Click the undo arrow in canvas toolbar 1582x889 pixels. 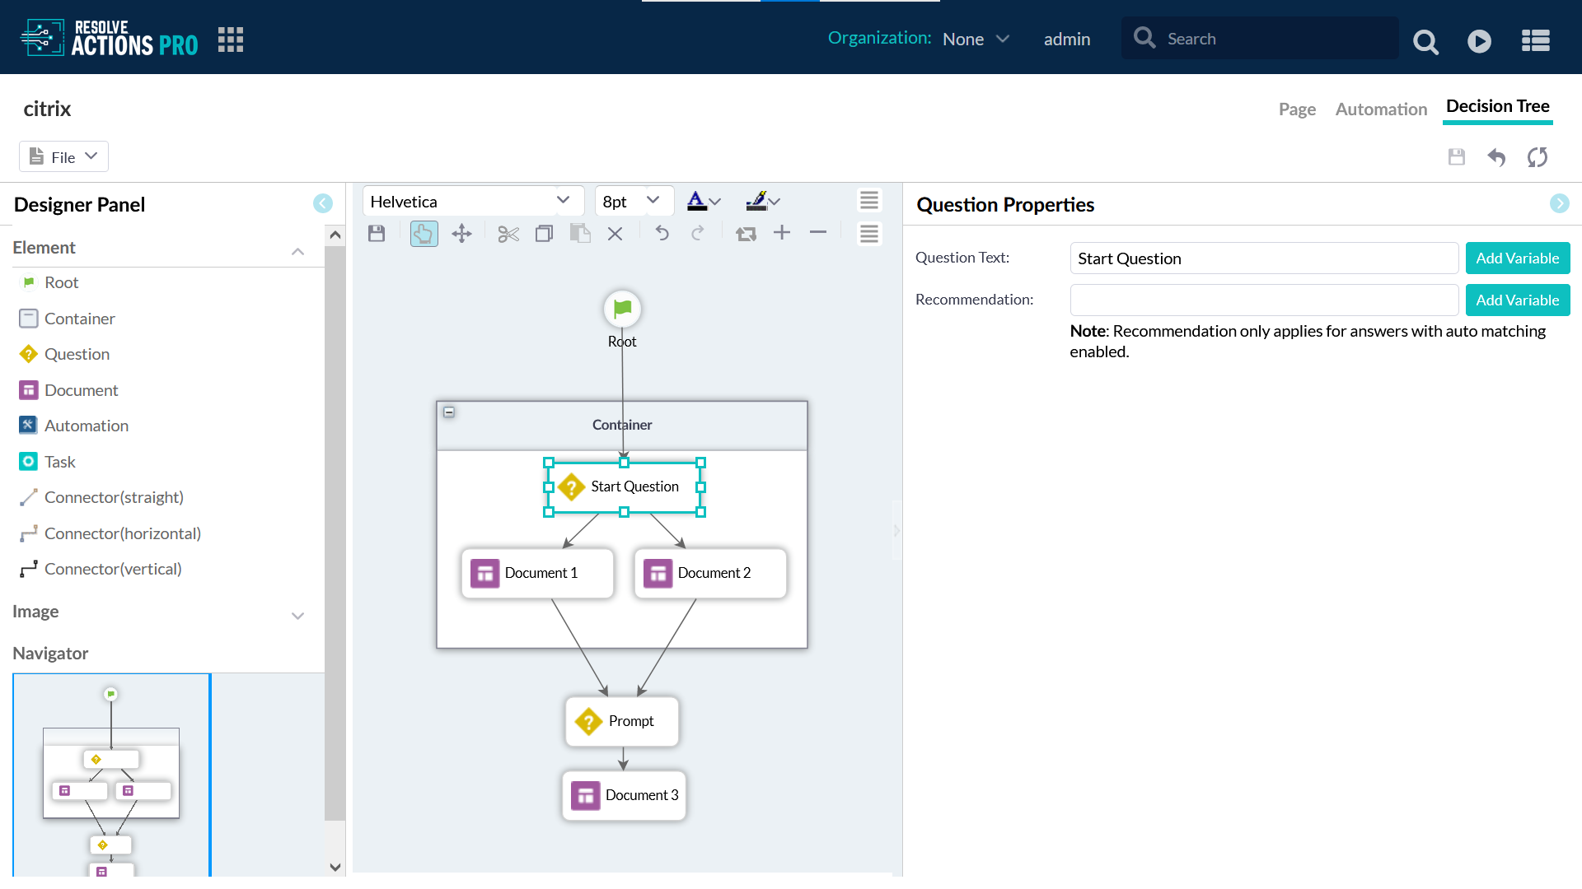pyautogui.click(x=662, y=234)
